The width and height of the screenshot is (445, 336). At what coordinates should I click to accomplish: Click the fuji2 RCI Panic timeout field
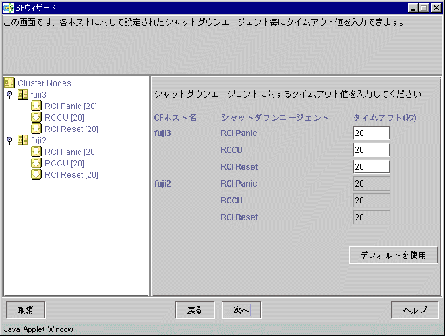(x=372, y=184)
